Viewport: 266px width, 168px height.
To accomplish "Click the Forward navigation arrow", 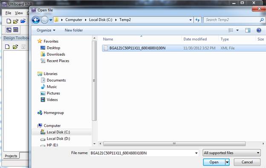I will (x=45, y=20).
